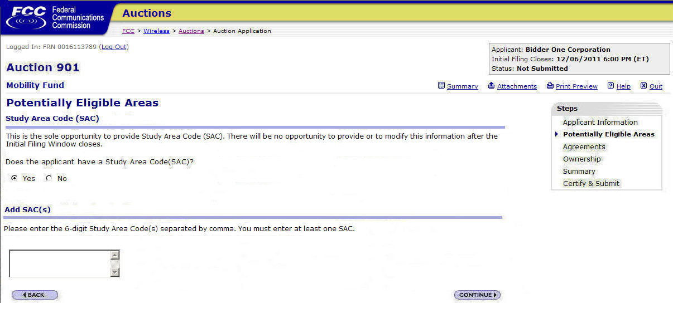The image size is (673, 318).
Task: Click the text area scroll up arrow
Action: click(115, 255)
